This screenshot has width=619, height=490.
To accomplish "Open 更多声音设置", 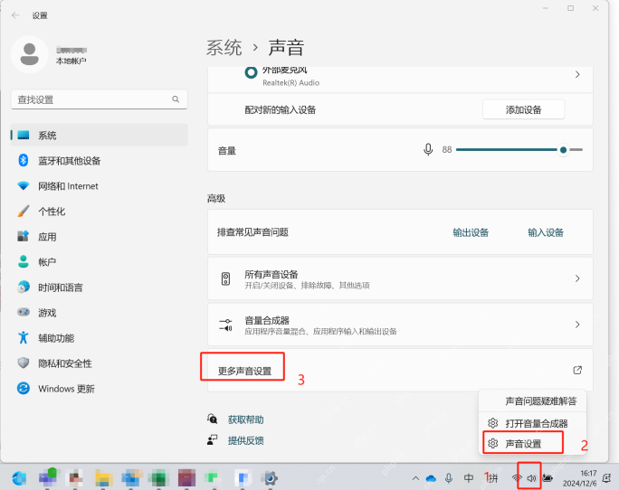I will pyautogui.click(x=400, y=370).
